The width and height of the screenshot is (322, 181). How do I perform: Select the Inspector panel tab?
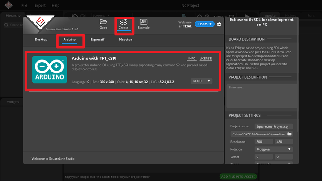(x=269, y=15)
